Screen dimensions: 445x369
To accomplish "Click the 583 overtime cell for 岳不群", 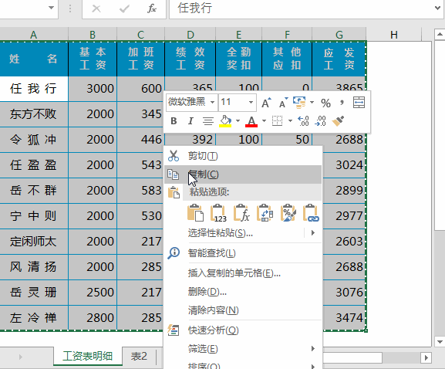I will tap(140, 191).
